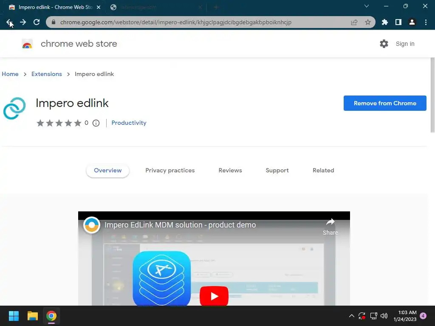Screen dimensions: 435x326
Task: Go to Extensions in the breadcrumb
Action: [47, 74]
